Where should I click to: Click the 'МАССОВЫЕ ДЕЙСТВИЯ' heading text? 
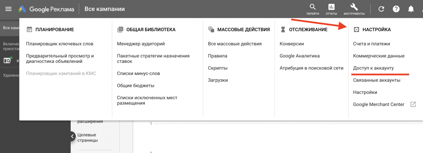[244, 30]
